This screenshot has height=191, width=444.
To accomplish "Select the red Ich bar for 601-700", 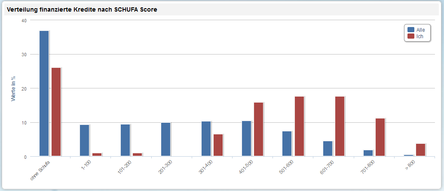I will pos(340,126).
